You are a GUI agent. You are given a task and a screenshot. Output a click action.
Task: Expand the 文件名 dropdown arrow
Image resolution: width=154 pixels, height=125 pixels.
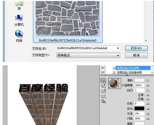point(118,48)
